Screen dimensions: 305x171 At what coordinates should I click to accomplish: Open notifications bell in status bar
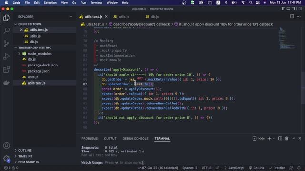pos(299,168)
